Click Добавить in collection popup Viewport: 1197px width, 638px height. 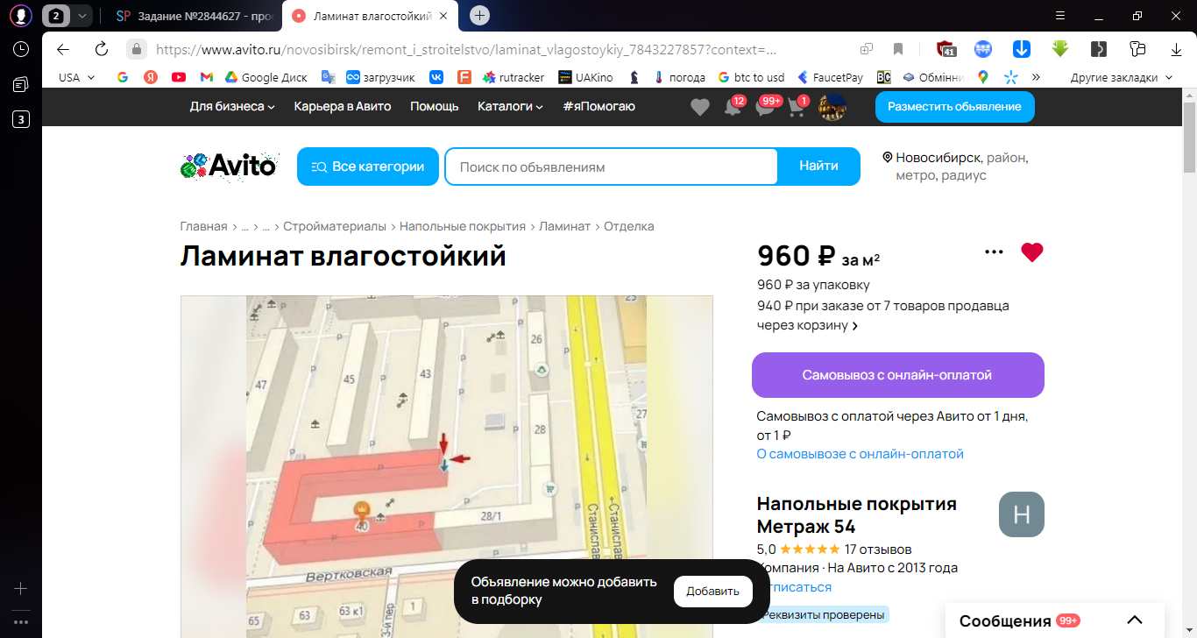(713, 592)
